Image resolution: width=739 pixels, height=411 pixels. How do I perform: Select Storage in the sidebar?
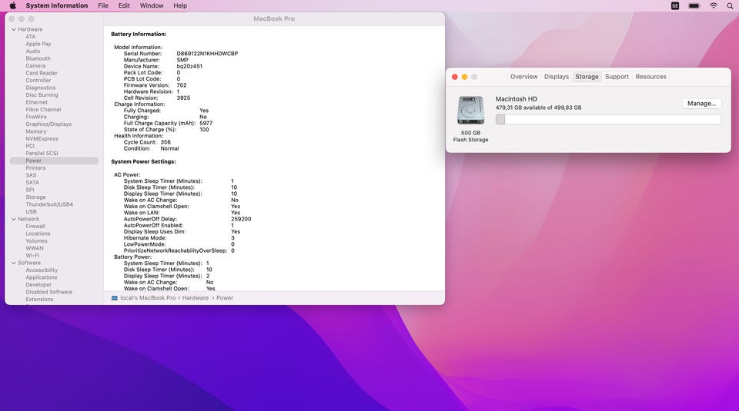(x=36, y=197)
